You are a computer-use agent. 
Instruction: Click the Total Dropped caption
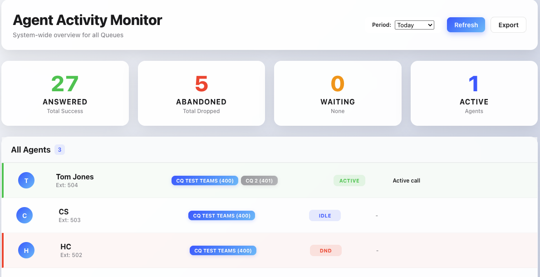tap(201, 111)
